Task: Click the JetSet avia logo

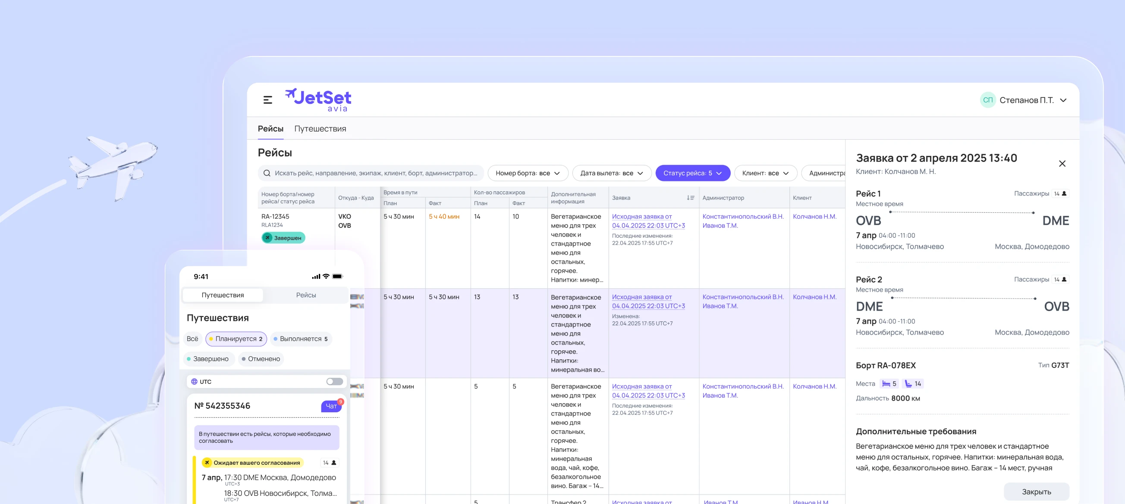Action: (x=318, y=100)
